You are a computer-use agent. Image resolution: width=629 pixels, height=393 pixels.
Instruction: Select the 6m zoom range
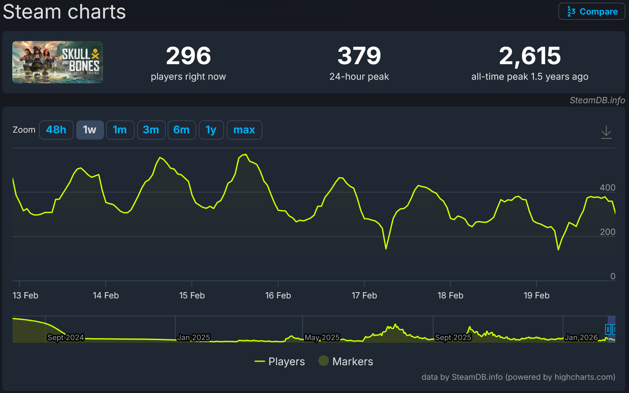pos(182,130)
